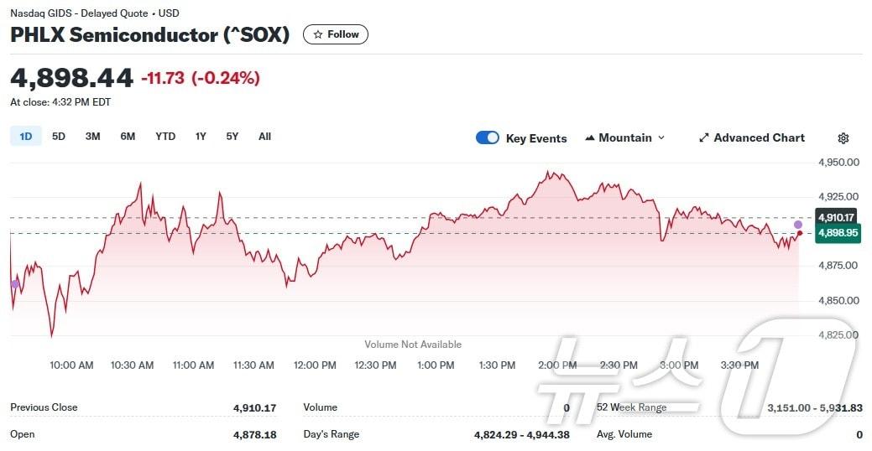
Task: Click purple key event dot at chart end
Action: [797, 225]
